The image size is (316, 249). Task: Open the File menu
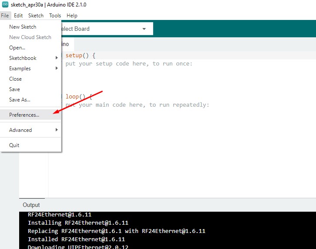pyautogui.click(x=5, y=16)
